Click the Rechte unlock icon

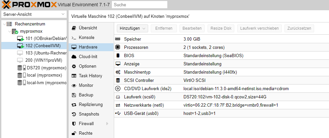pos(74,133)
